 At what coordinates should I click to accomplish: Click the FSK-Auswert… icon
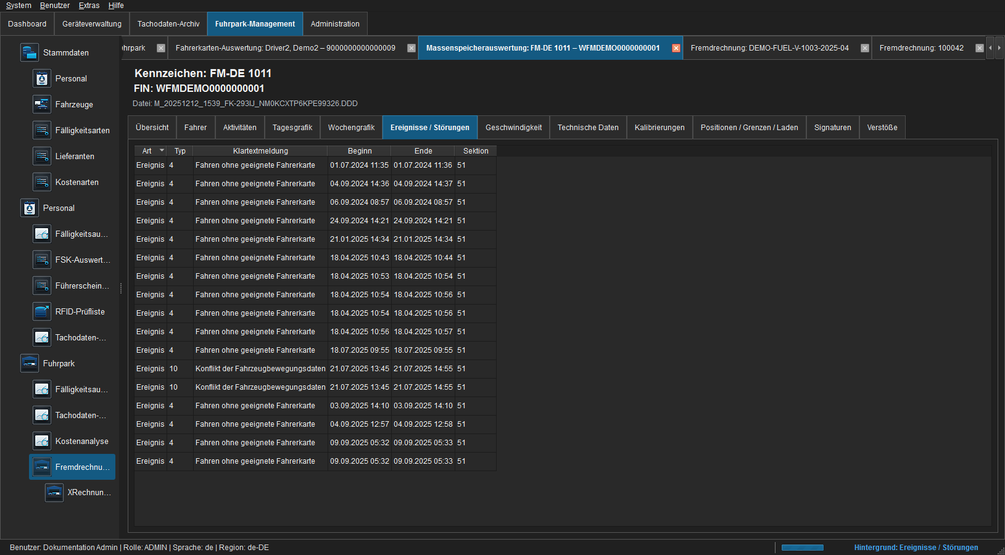[42, 260]
